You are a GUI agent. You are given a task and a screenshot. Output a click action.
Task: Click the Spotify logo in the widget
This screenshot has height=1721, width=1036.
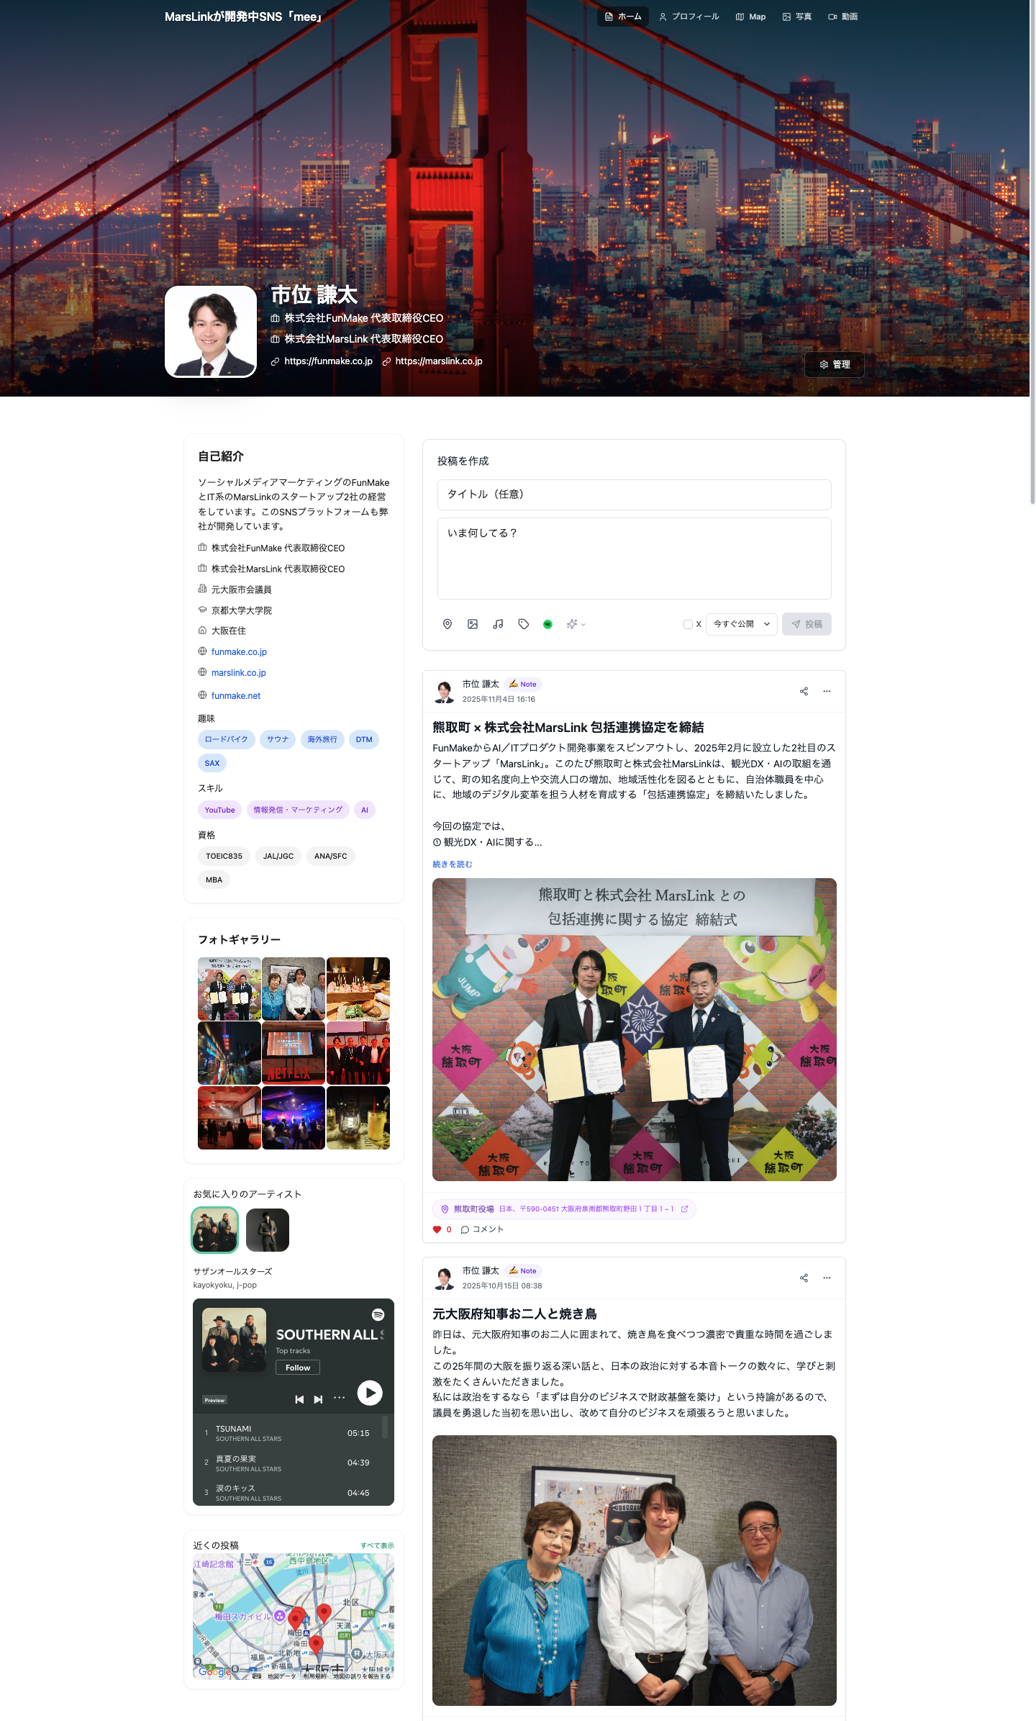point(378,1315)
